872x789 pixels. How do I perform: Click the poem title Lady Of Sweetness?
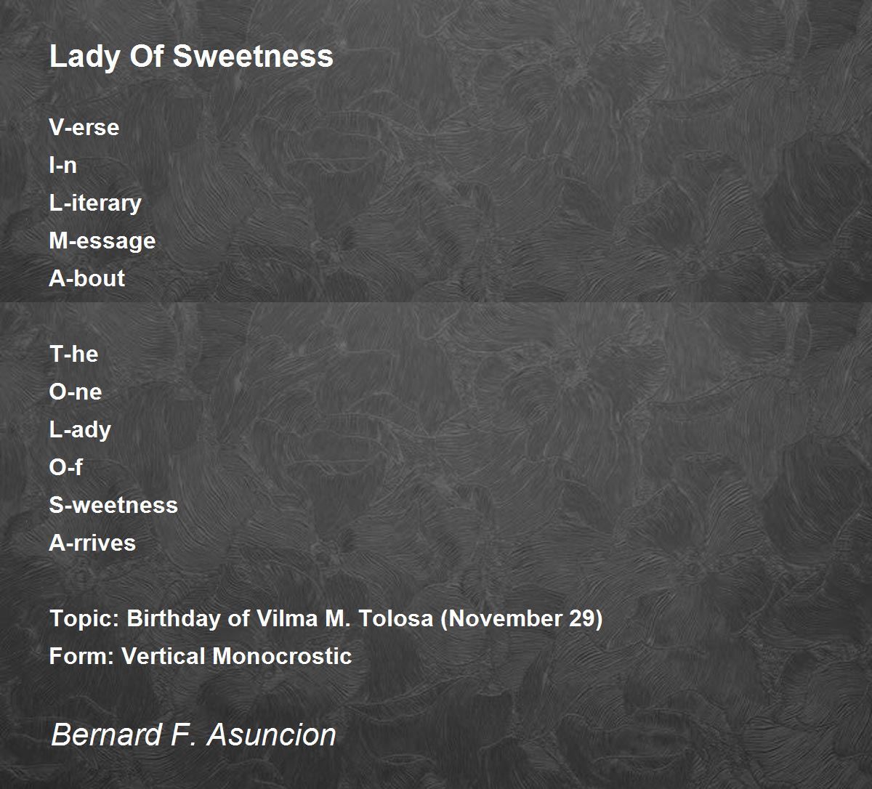(191, 56)
